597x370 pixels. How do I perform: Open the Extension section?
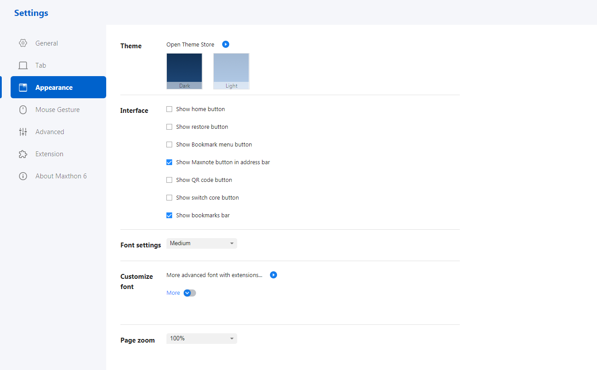tap(58, 154)
